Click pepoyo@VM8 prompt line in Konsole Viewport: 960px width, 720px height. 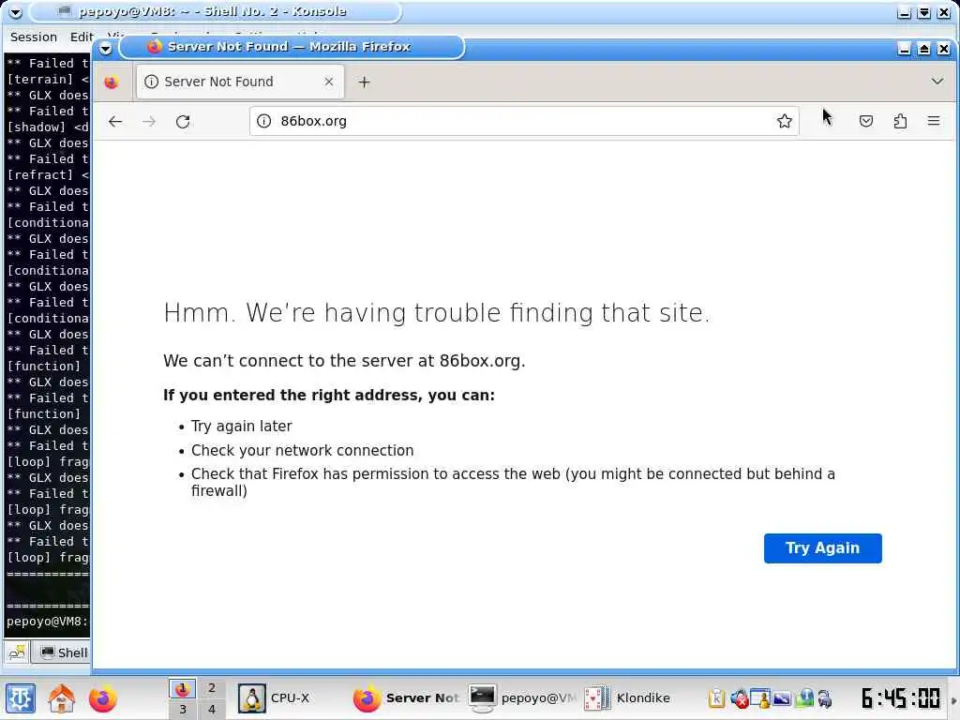[47, 622]
